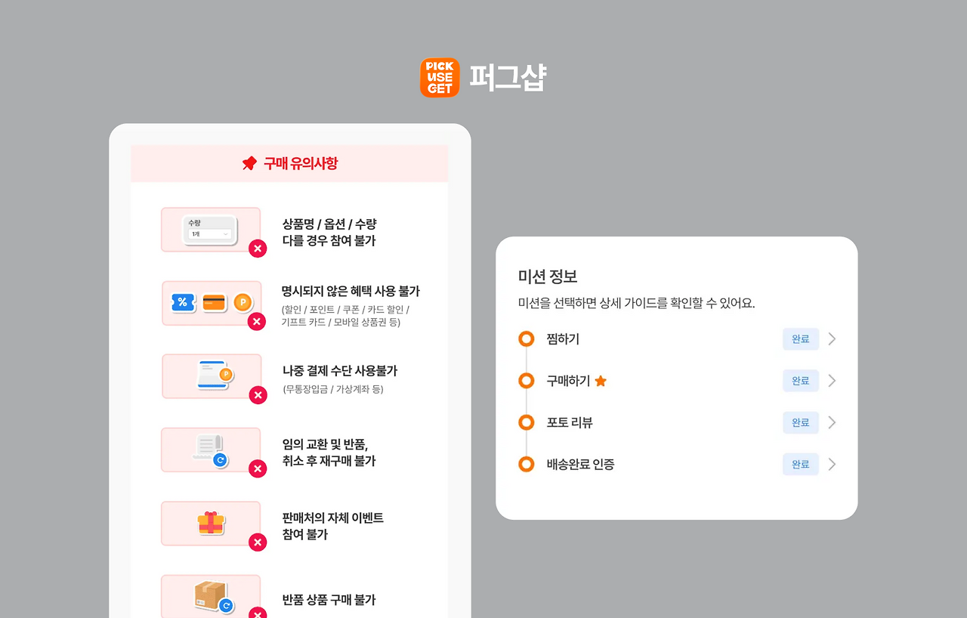967x618 pixels.
Task: Click the red pushpin icon in the header
Action: 249,163
